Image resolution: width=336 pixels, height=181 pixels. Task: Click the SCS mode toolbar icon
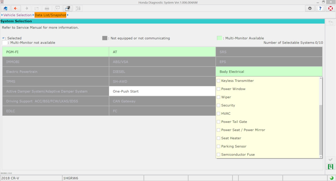(78, 8)
